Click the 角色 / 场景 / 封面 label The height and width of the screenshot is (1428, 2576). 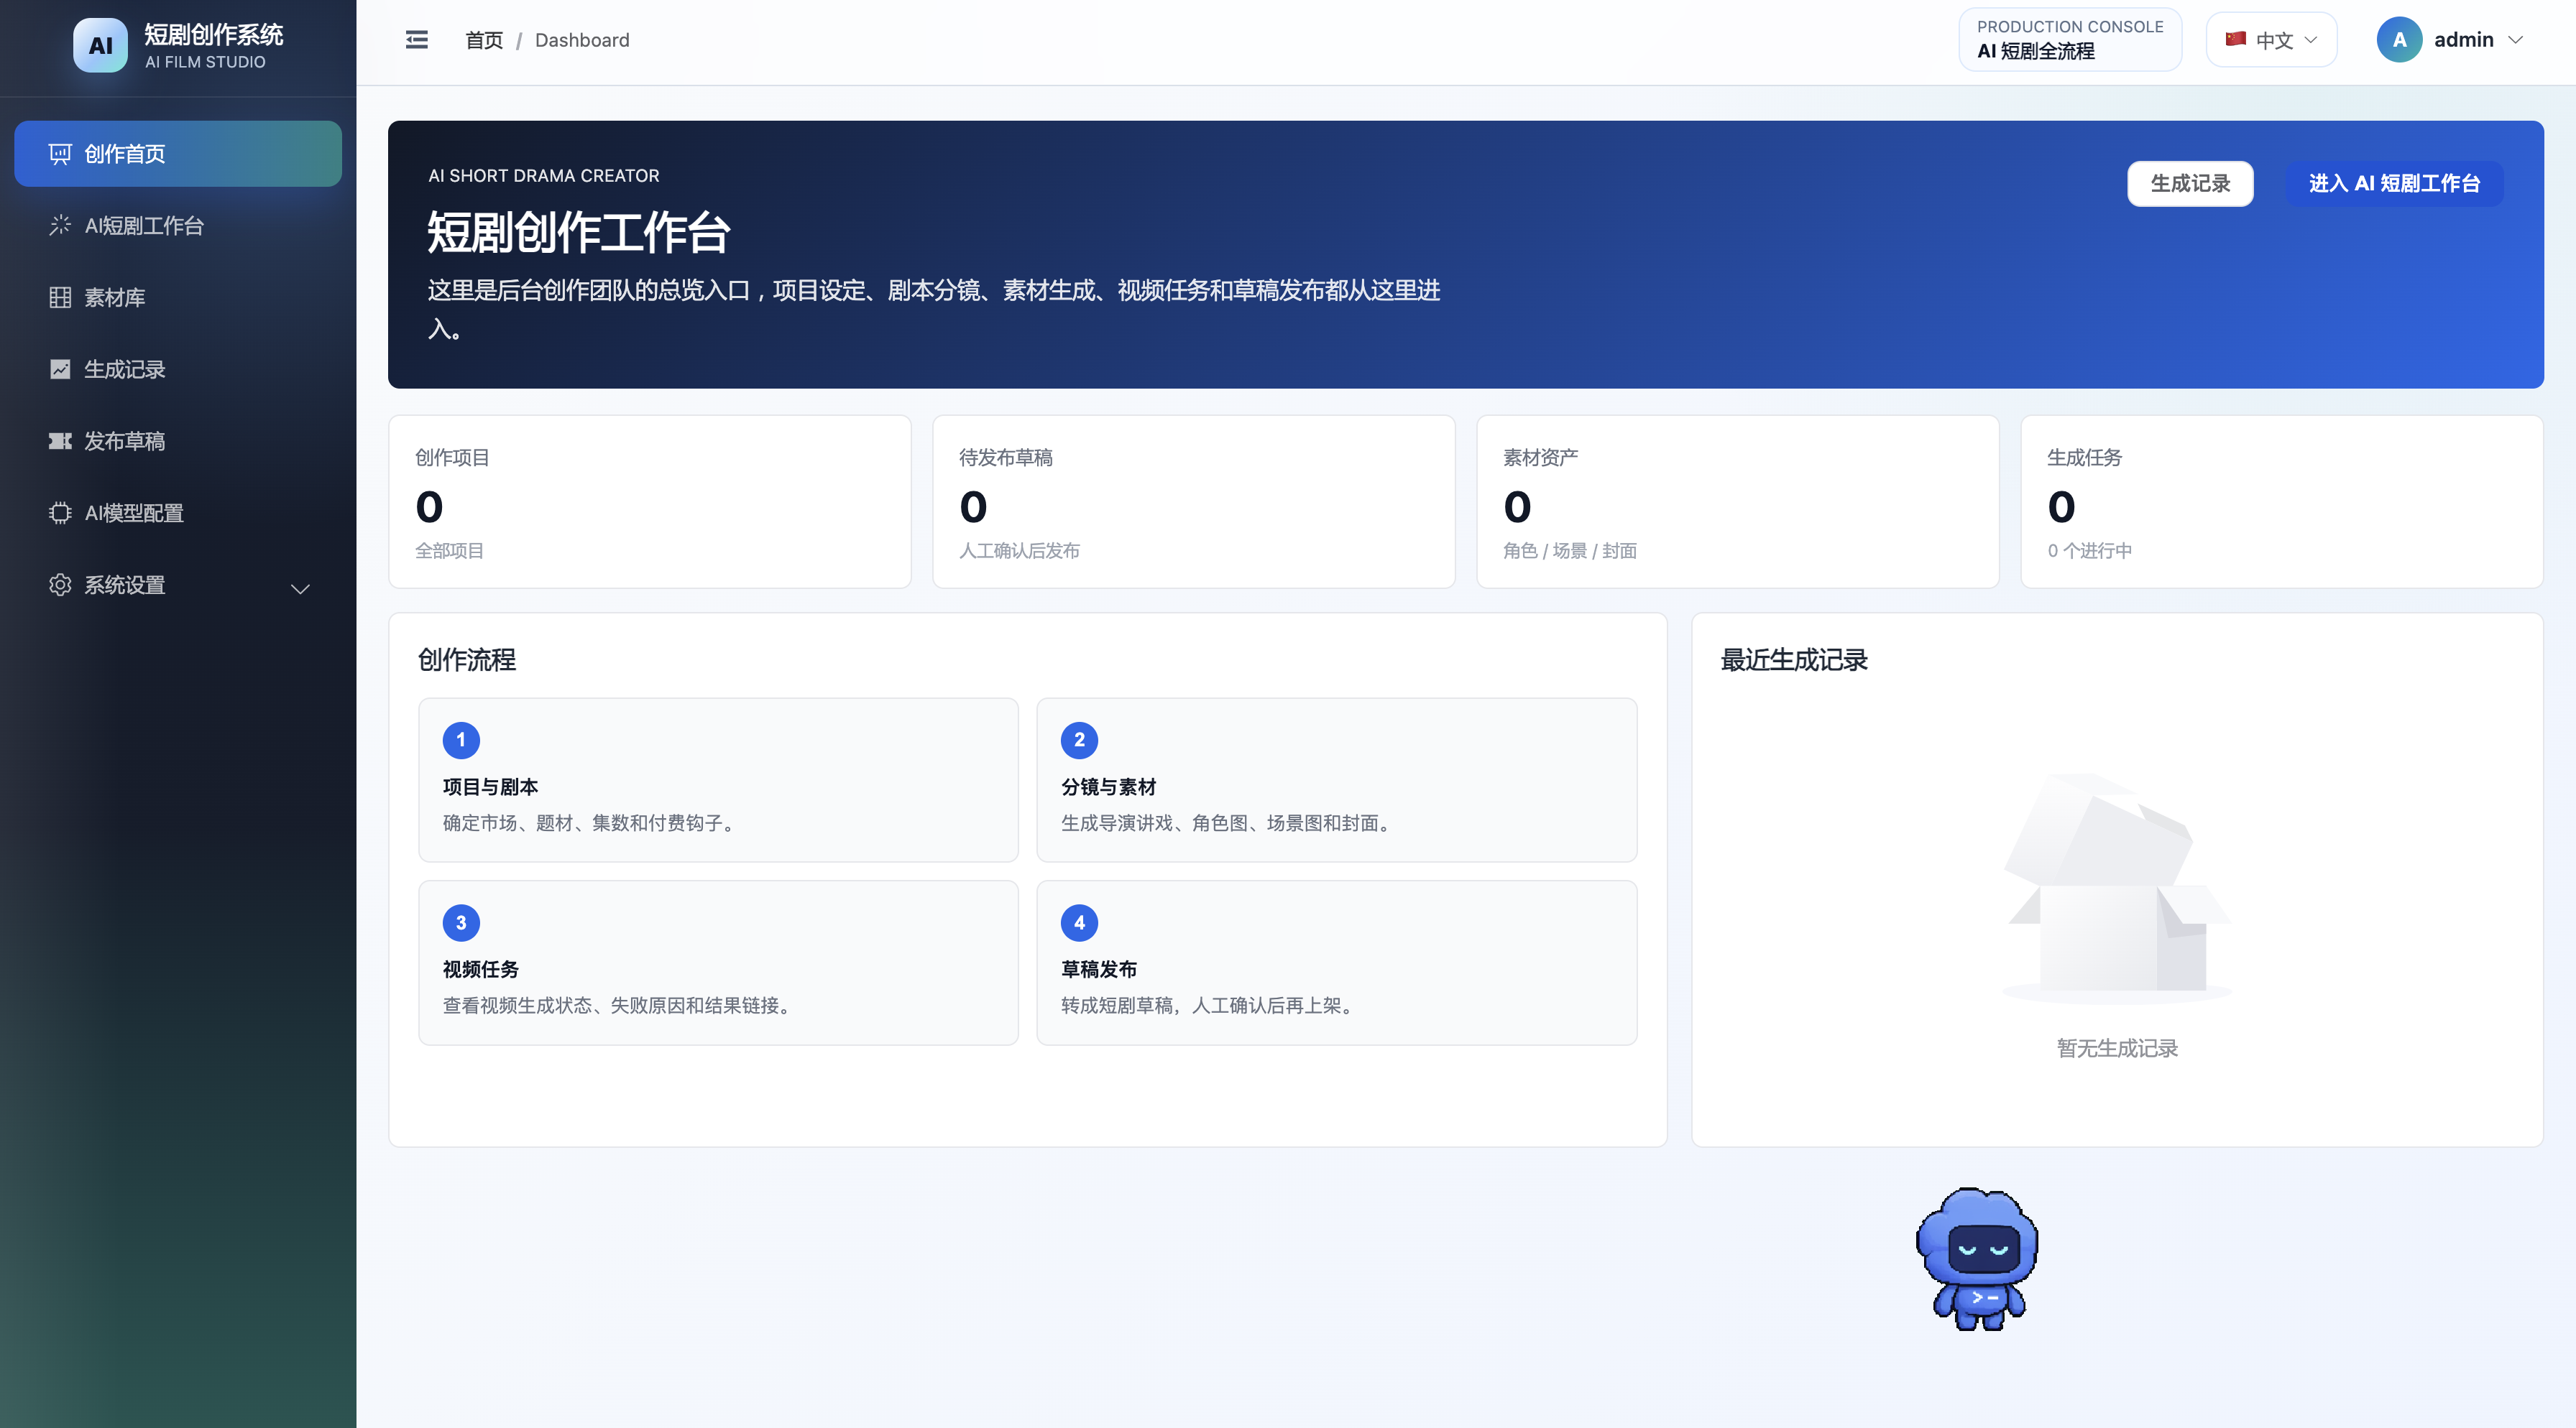click(x=1570, y=551)
